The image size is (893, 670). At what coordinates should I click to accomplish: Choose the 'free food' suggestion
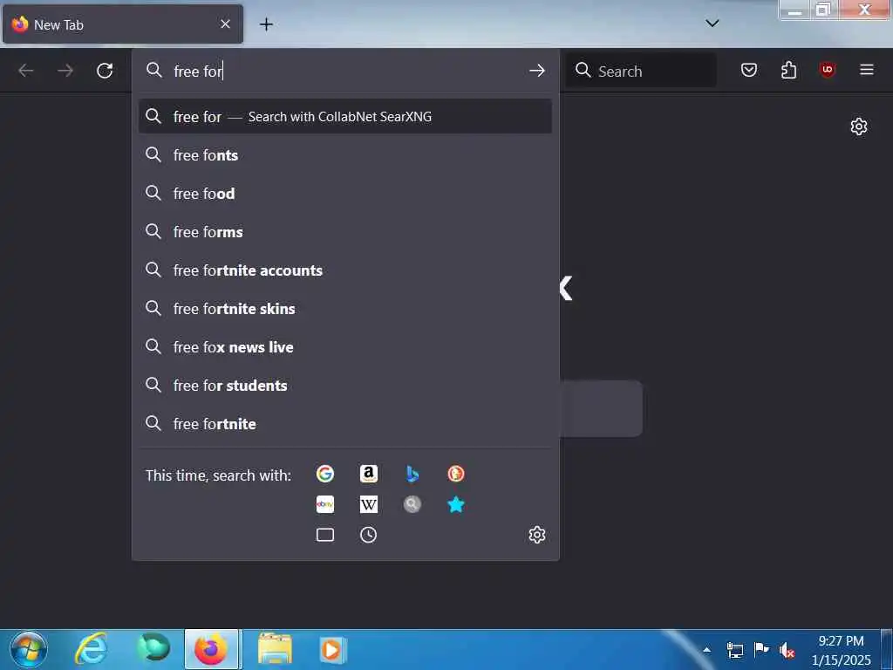click(x=345, y=193)
